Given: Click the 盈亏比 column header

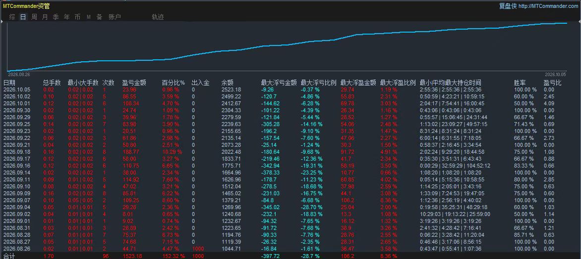Looking at the screenshot, I should (x=552, y=83).
